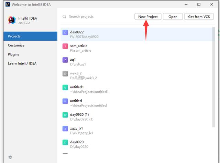This screenshot has height=163, width=220.
Task: Open the day0920 (1) project name
Action: click(79, 114)
